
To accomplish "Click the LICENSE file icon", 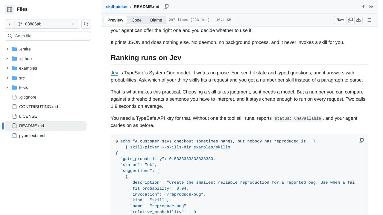I will [14, 116].
